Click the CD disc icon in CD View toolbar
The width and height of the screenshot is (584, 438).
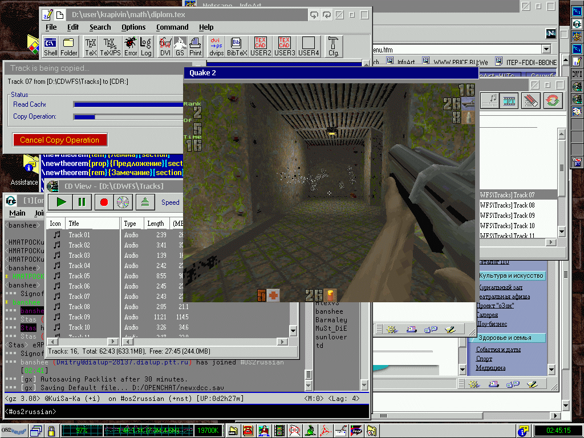pos(123,202)
